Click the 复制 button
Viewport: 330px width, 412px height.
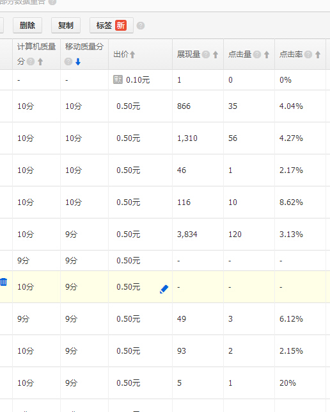pyautogui.click(x=66, y=26)
